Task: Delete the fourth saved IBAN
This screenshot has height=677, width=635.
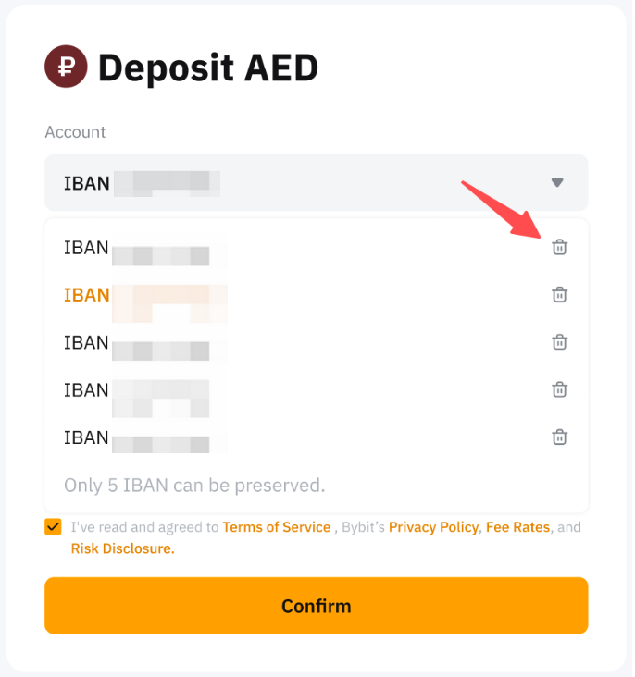Action: [559, 389]
